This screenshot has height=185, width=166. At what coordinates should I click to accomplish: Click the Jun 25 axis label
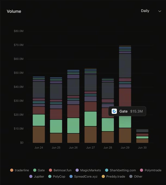[x=56, y=148]
